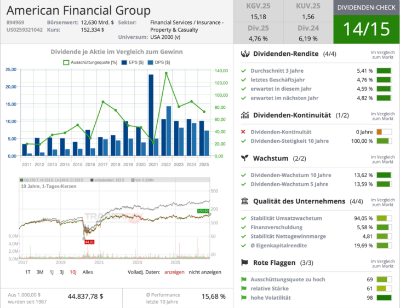Switch price chart to 10J range

coord(73,272)
